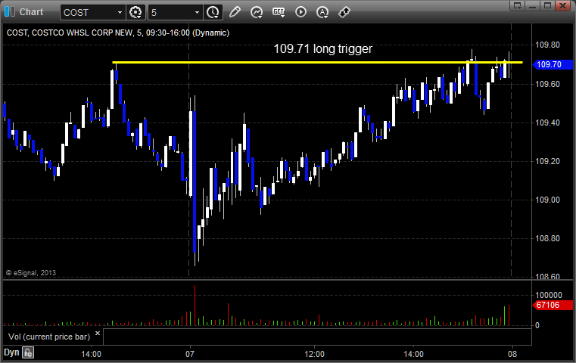Click the 12:00 time axis label
Screen dimensions: 576x363
pos(314,354)
